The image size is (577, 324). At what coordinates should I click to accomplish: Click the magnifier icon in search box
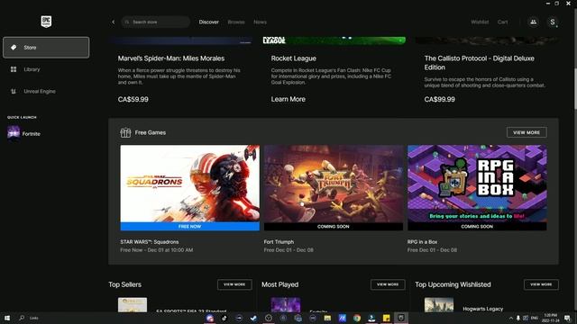pos(127,22)
